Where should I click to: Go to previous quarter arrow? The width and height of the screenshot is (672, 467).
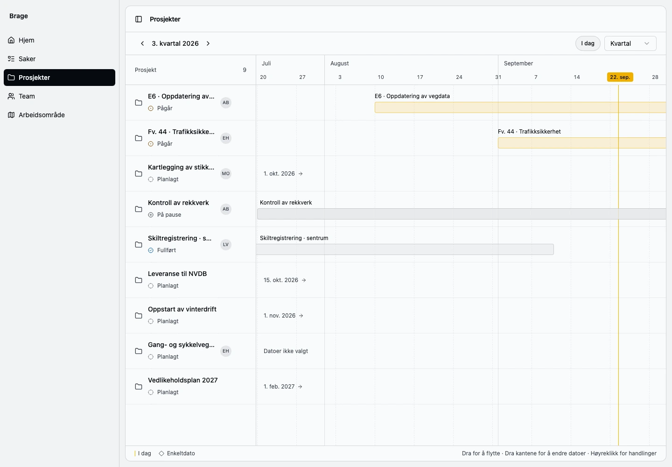coord(142,43)
